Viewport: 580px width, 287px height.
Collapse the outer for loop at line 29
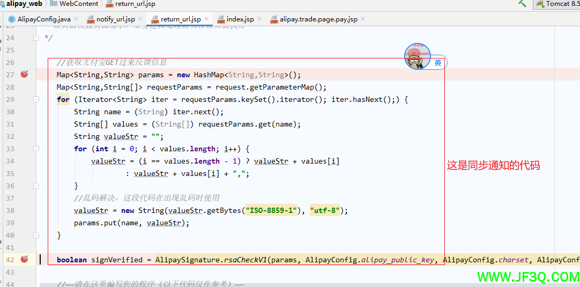click(36, 99)
